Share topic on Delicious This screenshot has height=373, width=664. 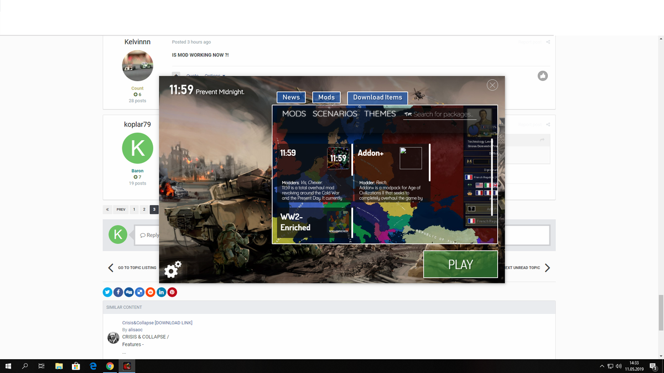click(140, 292)
